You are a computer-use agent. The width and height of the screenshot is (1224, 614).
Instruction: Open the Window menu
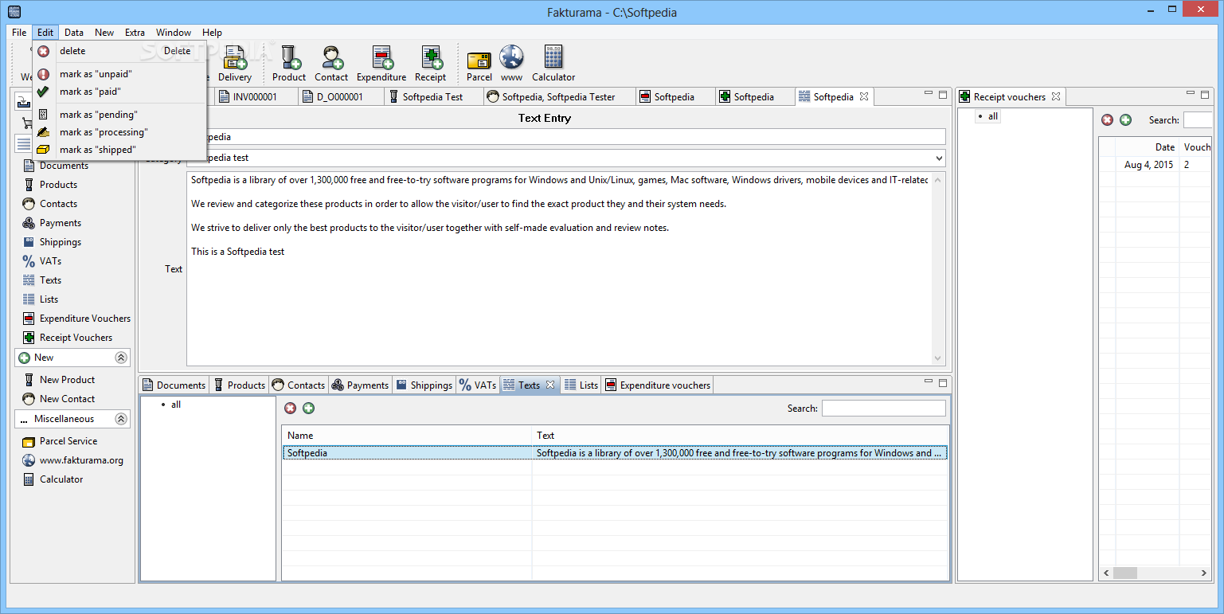pyautogui.click(x=173, y=33)
